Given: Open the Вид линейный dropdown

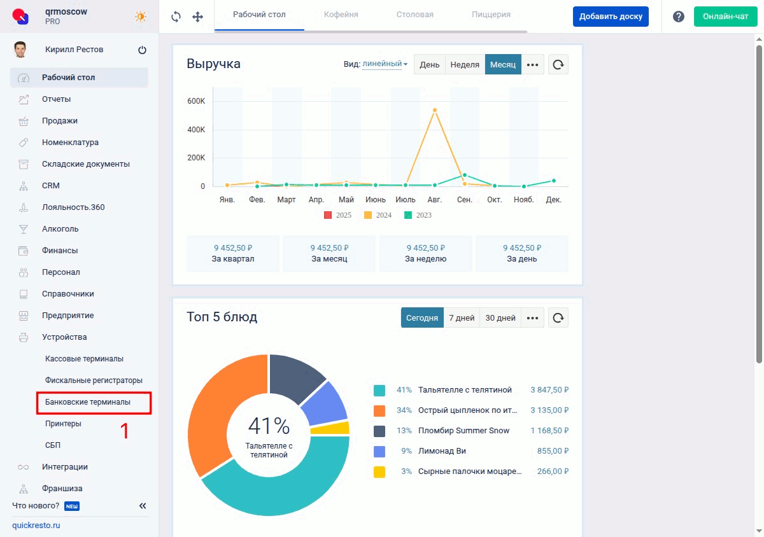Looking at the screenshot, I should point(385,64).
